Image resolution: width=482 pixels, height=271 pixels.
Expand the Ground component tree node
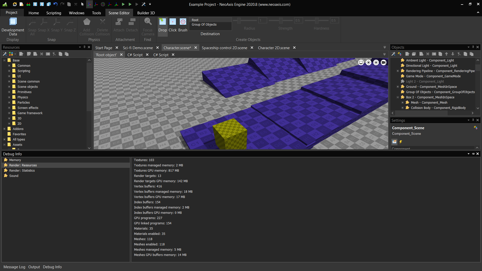[398, 87]
